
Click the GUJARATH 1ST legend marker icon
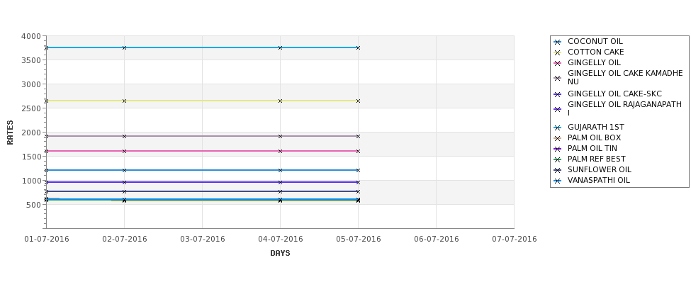pyautogui.click(x=558, y=128)
